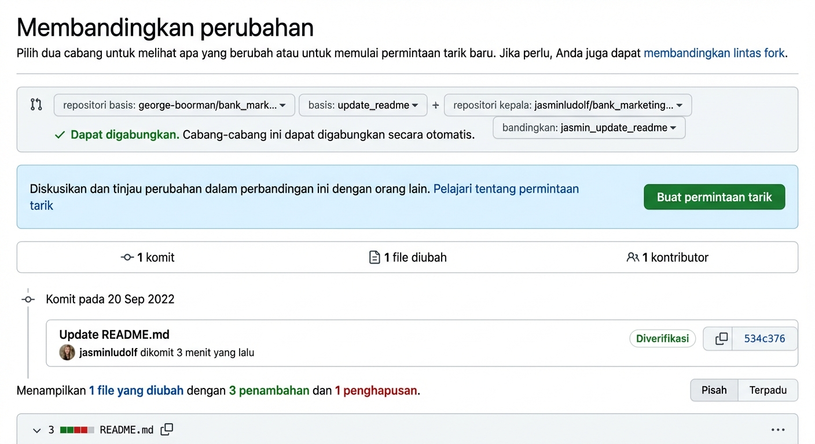Switch the diff view to Terpadu
The height and width of the screenshot is (444, 815).
[x=768, y=390]
